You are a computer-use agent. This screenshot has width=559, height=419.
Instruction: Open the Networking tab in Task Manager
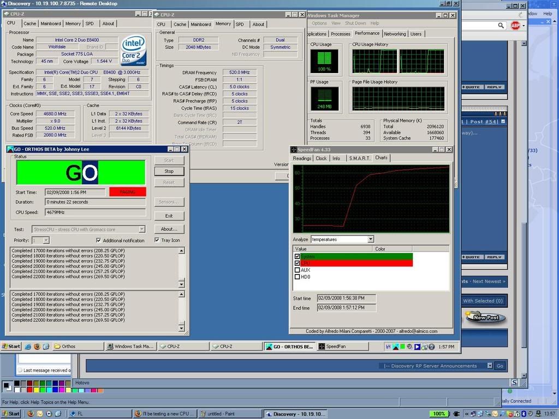coord(395,34)
